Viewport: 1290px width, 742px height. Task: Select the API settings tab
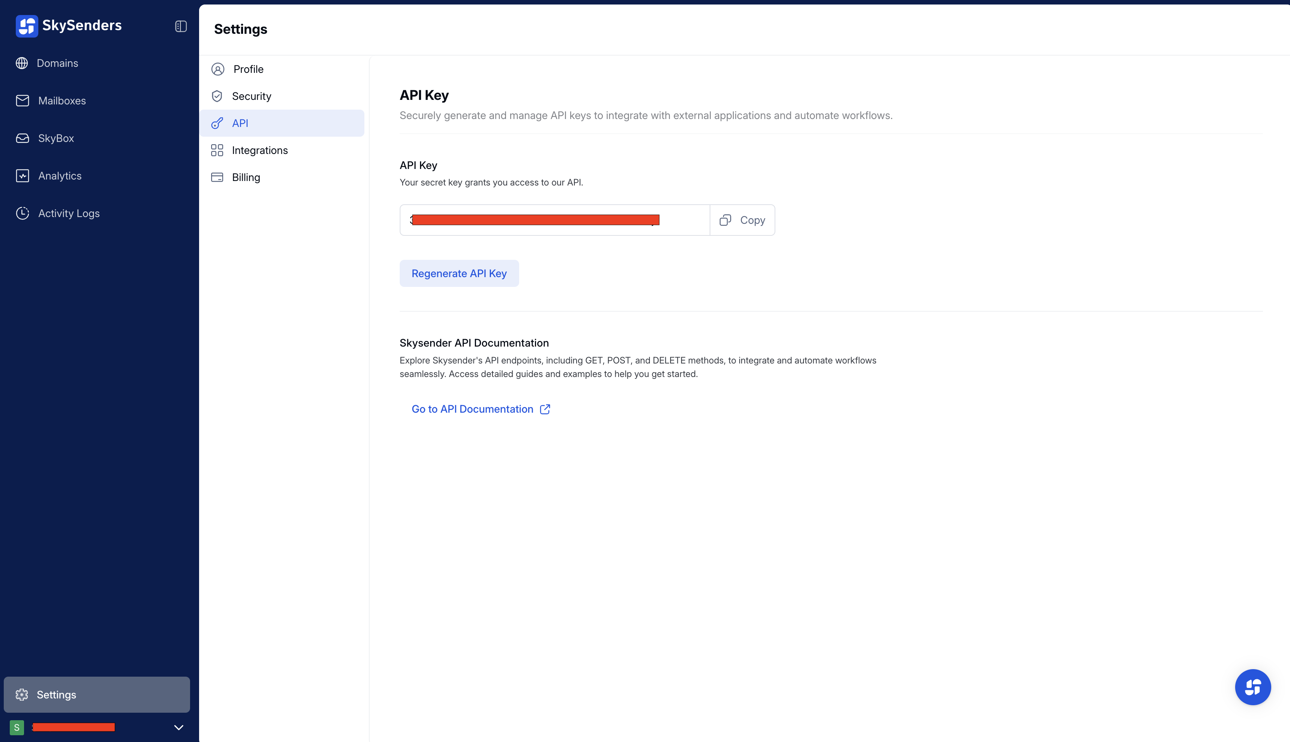click(240, 123)
